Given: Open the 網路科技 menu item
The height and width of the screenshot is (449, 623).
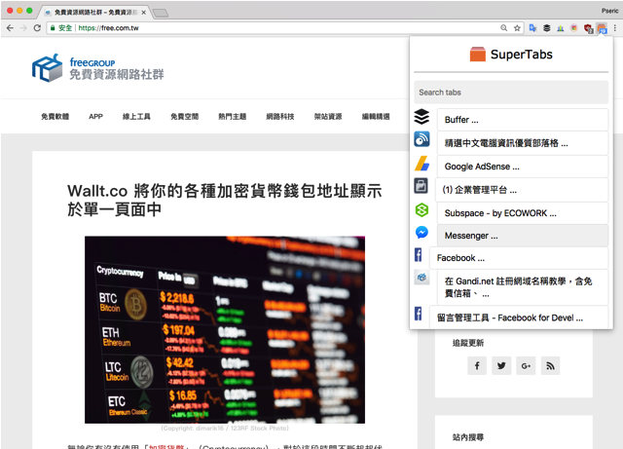Looking at the screenshot, I should (280, 116).
